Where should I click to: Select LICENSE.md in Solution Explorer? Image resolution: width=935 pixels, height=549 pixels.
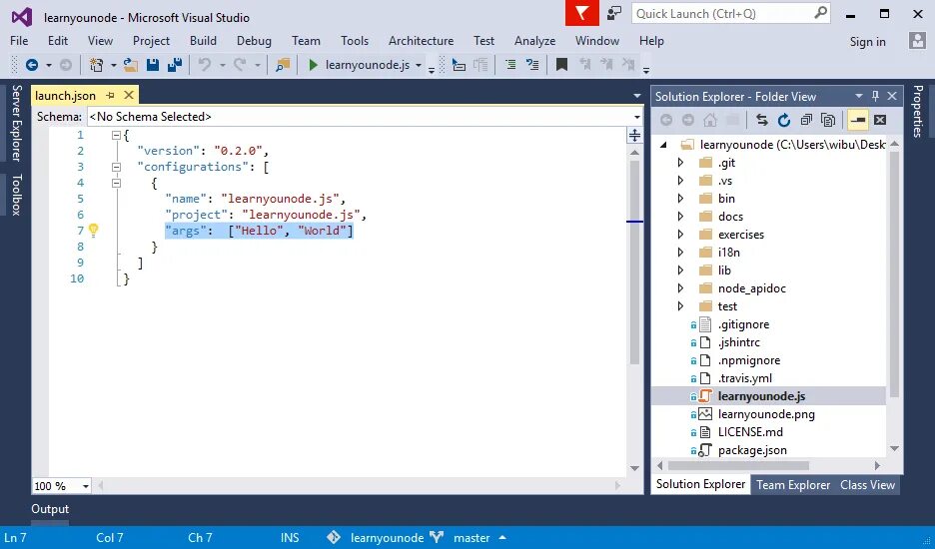750,432
